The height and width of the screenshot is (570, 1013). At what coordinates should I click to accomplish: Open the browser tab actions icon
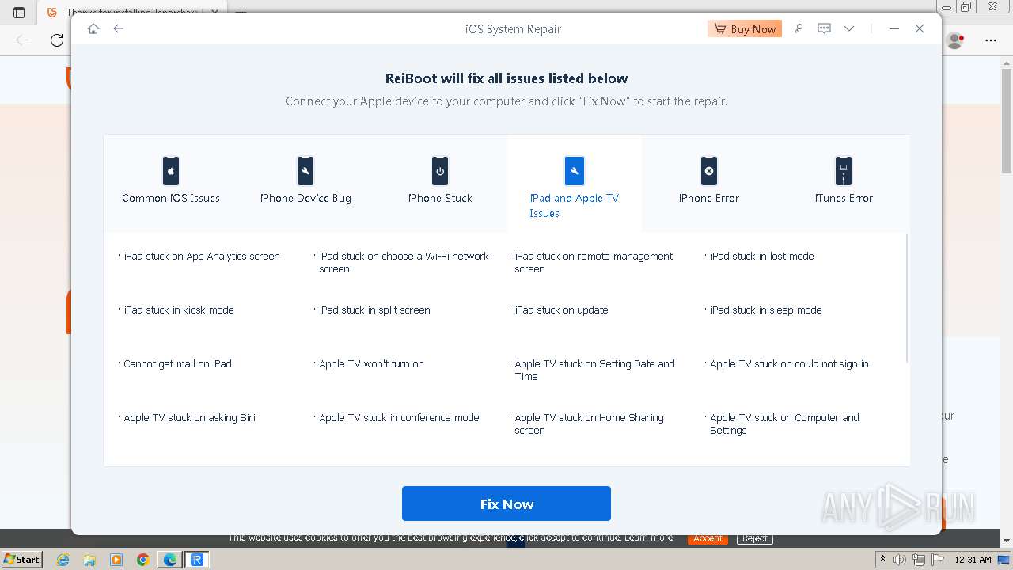pos(19,13)
